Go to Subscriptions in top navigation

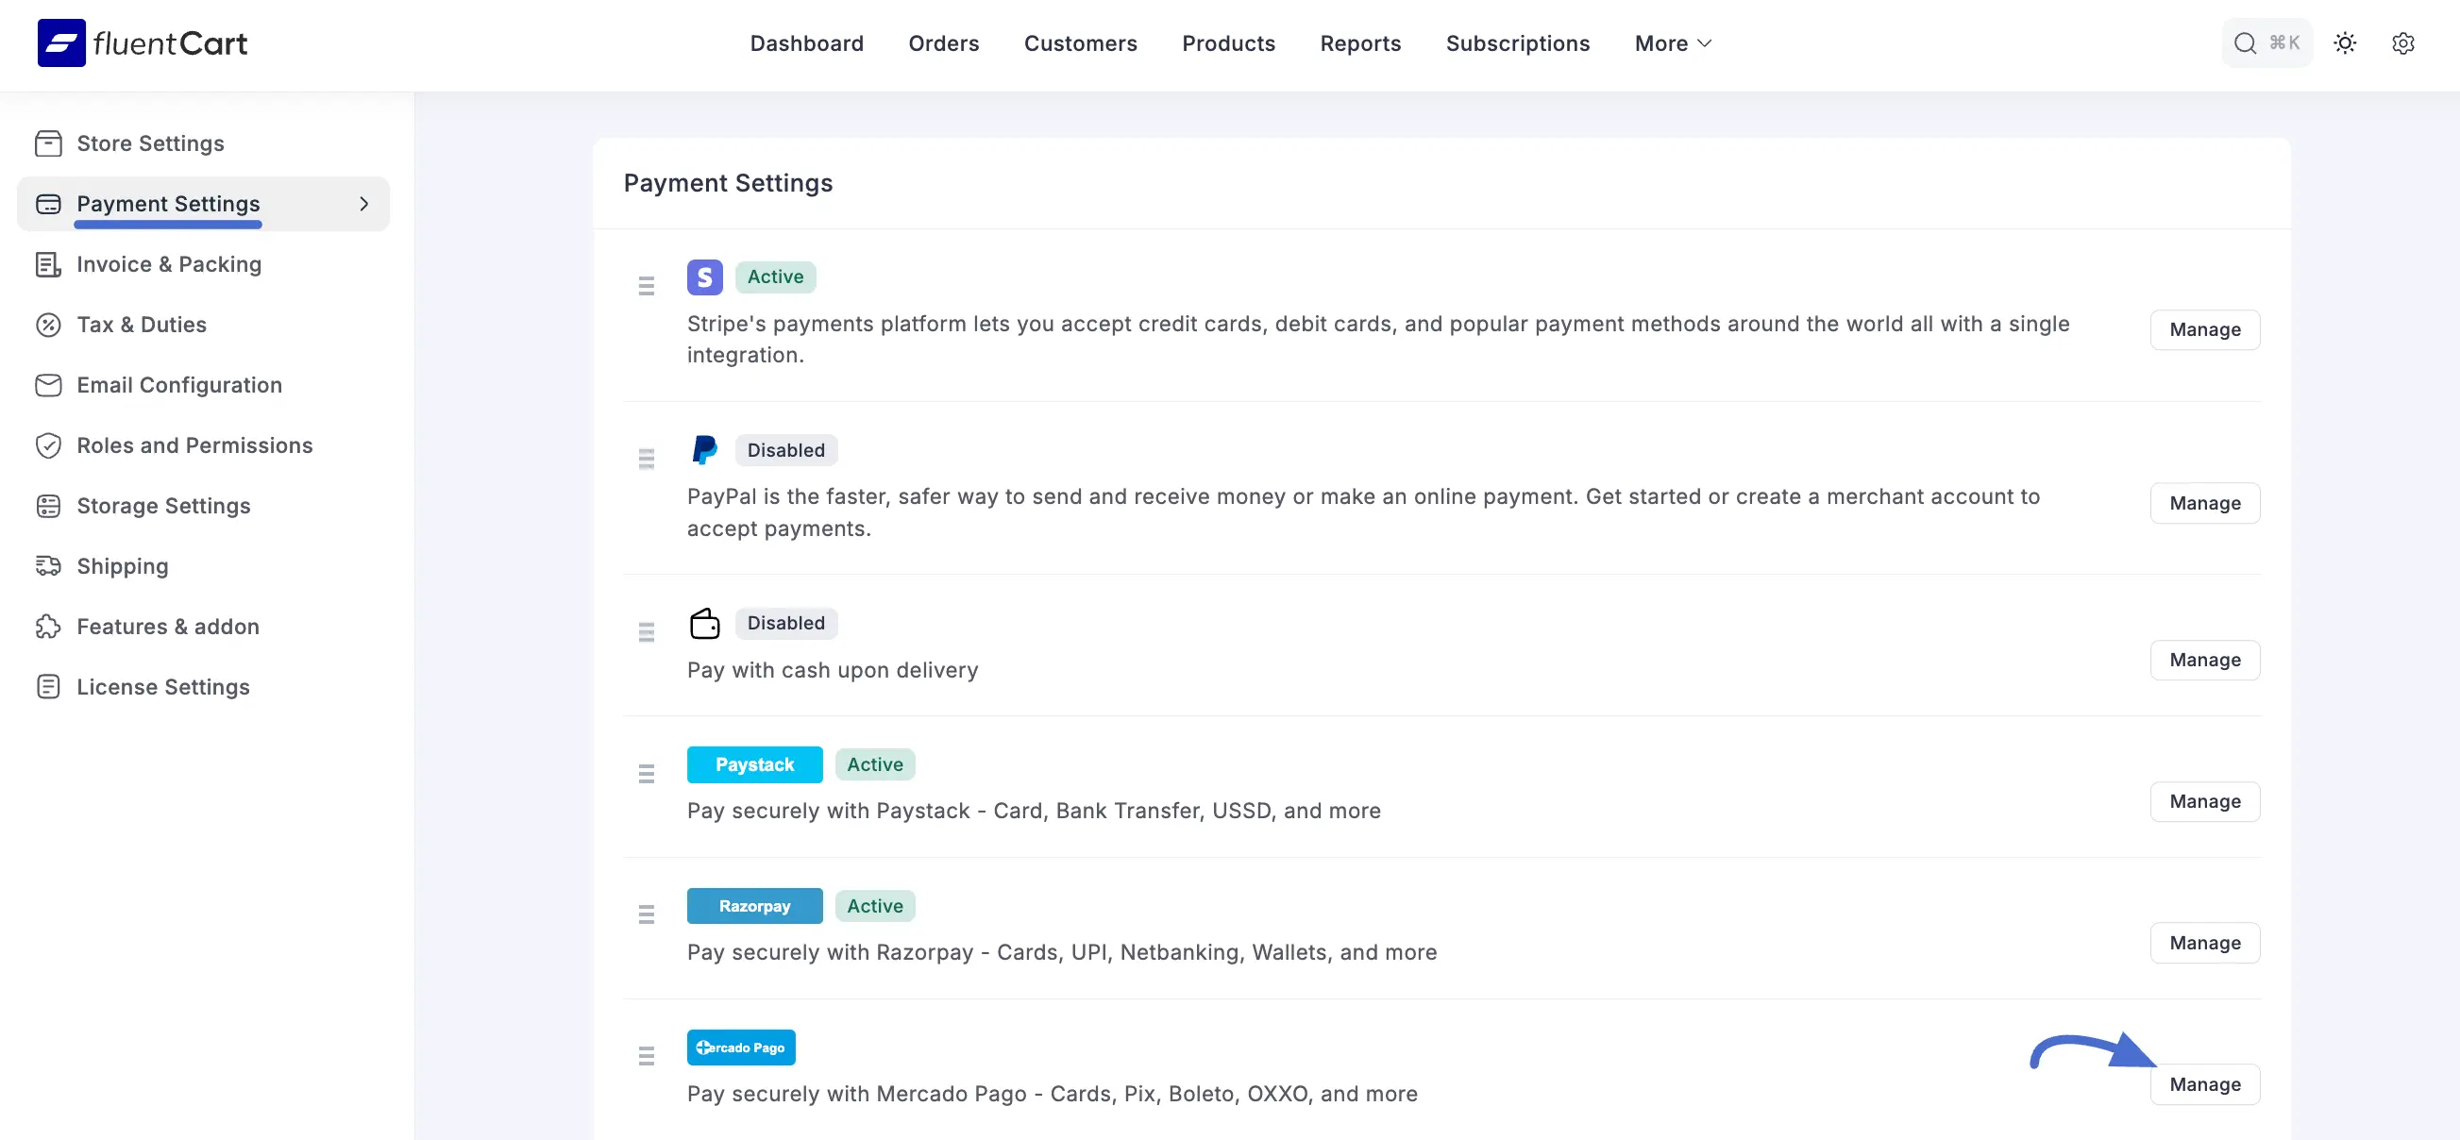point(1516,43)
